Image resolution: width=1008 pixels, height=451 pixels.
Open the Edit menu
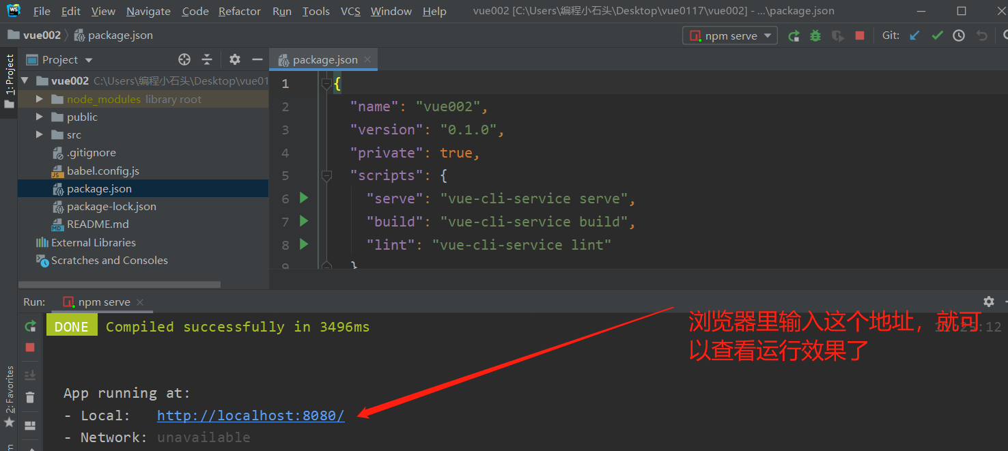click(x=71, y=11)
